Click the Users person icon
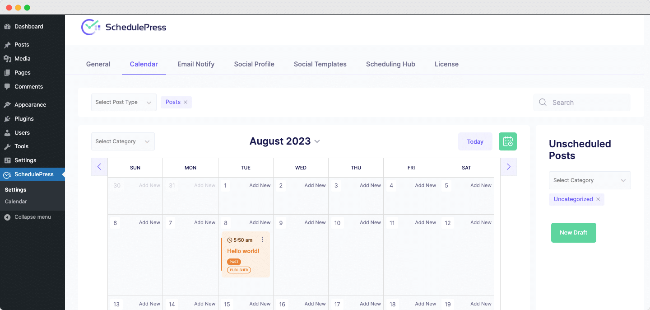650x310 pixels. pos(7,133)
